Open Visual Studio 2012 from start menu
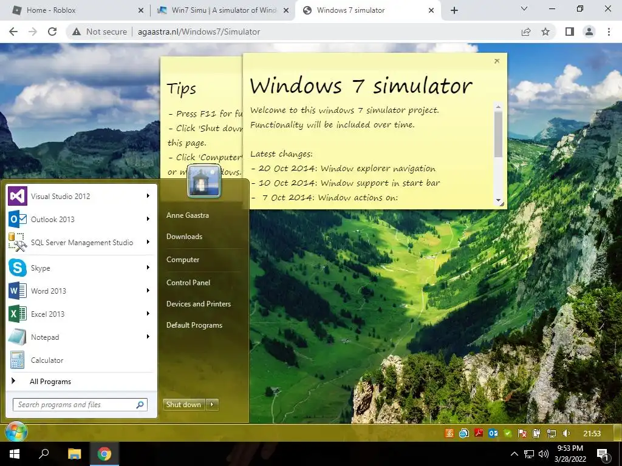The height and width of the screenshot is (466, 622). click(81, 196)
